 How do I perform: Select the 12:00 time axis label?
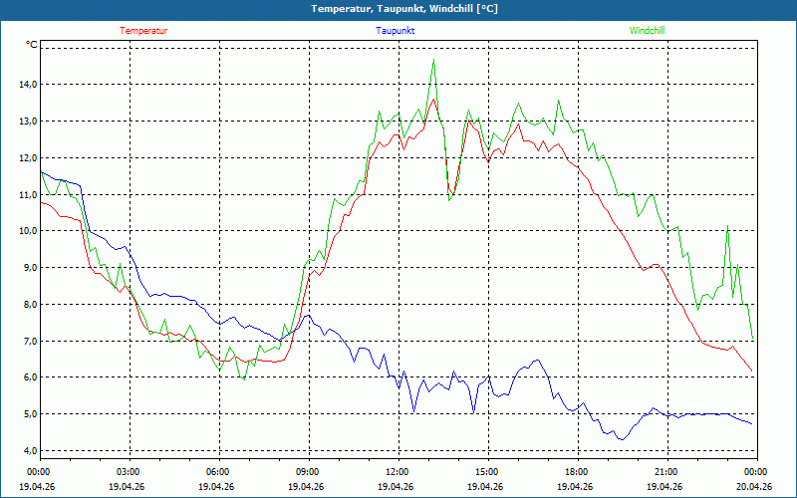click(397, 472)
